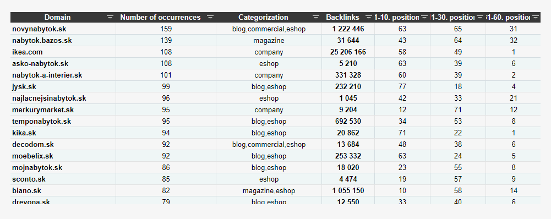
Task: Click the Categorization column filter icon
Action: point(316,18)
